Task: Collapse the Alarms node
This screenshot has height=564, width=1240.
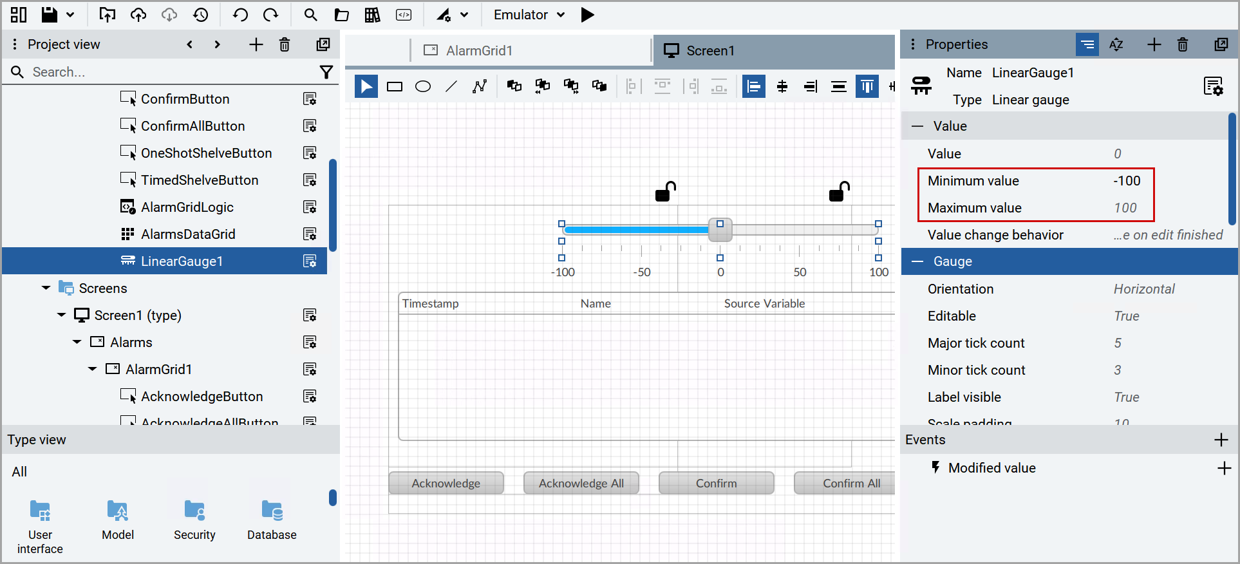Action: click(x=77, y=343)
